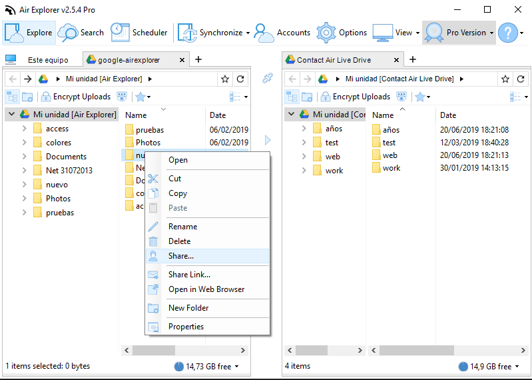This screenshot has height=380, width=532.
Task: Choose Delete from the context menu
Action: click(x=207, y=241)
